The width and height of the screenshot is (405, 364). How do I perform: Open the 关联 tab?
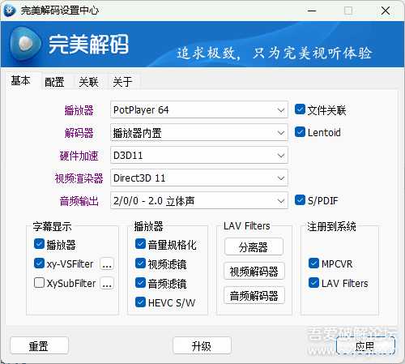(x=88, y=82)
